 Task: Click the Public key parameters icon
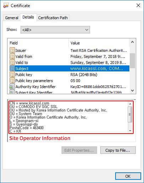click(x=12, y=81)
